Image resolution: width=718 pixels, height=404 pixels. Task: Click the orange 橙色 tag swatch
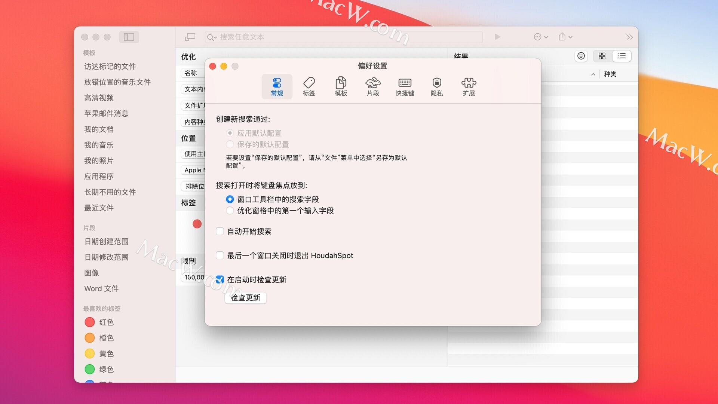coord(90,338)
